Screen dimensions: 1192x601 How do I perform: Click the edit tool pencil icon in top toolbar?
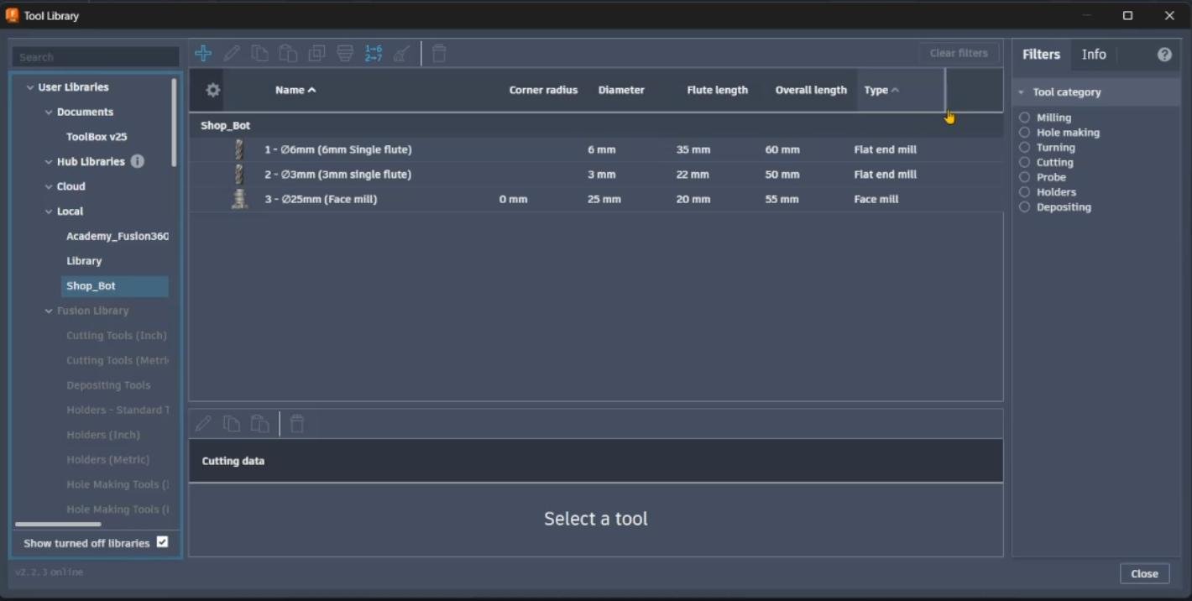(x=232, y=54)
